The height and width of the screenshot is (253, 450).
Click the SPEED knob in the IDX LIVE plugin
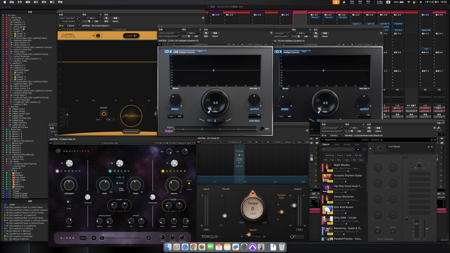(175, 100)
